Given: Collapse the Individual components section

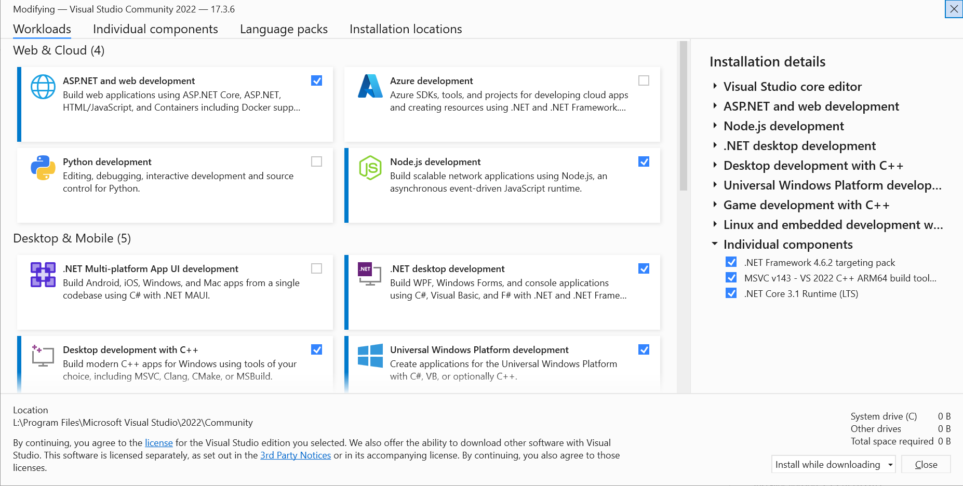Looking at the screenshot, I should point(715,244).
